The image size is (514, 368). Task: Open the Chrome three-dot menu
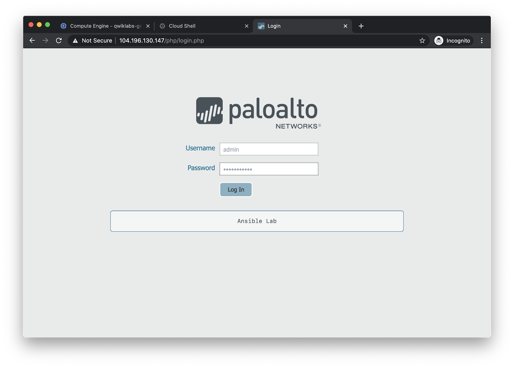pos(482,40)
